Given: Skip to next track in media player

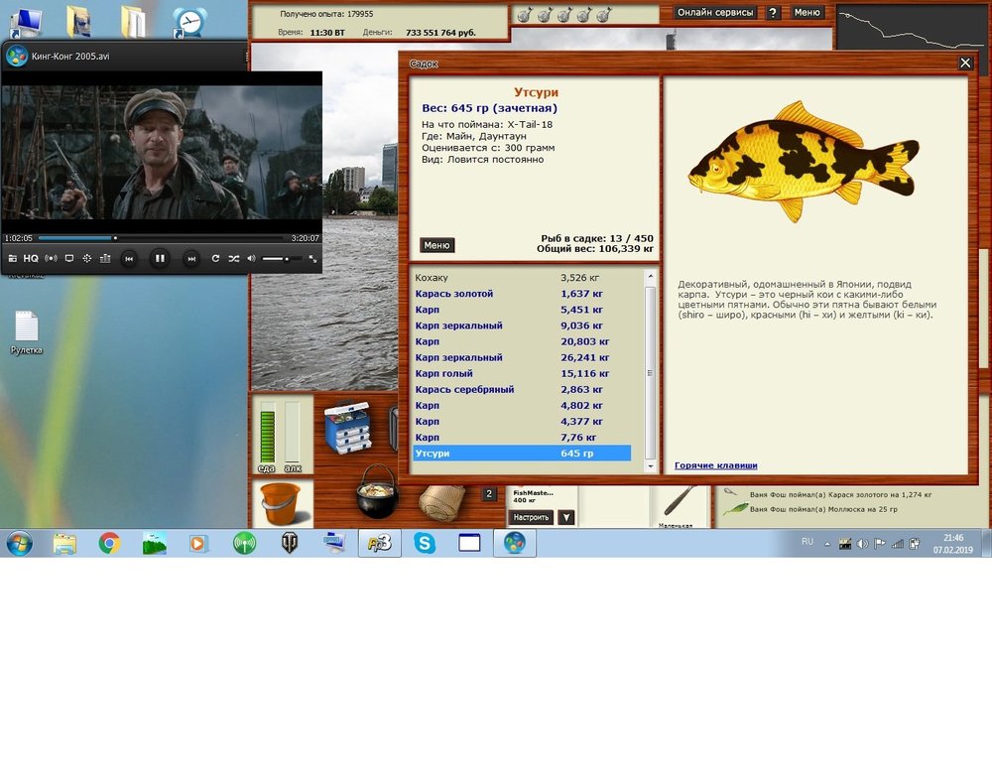Looking at the screenshot, I should click(x=191, y=258).
